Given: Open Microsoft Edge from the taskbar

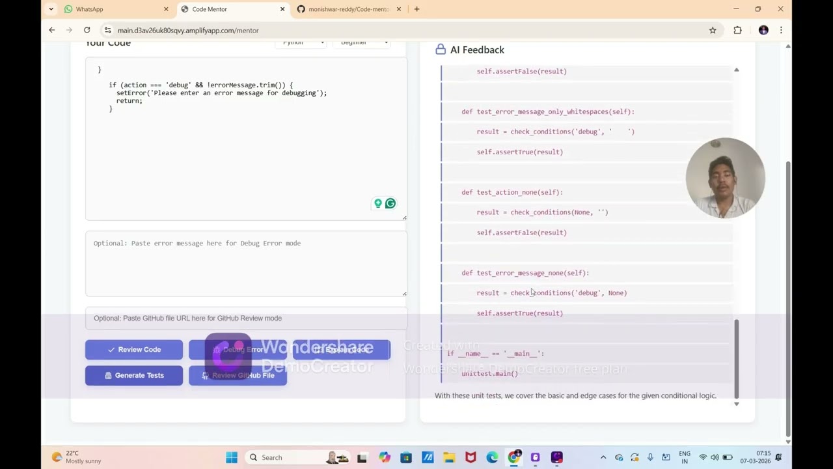Looking at the screenshot, I should (492, 457).
